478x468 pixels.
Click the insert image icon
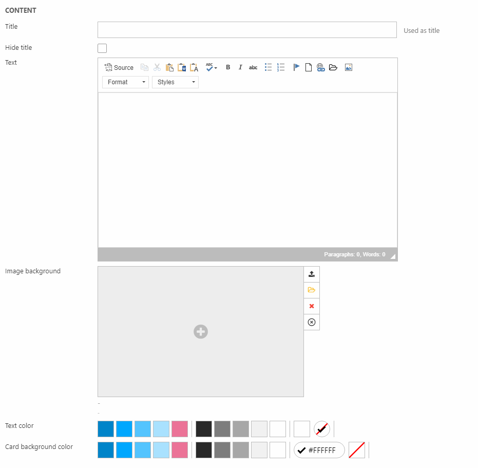pyautogui.click(x=349, y=67)
